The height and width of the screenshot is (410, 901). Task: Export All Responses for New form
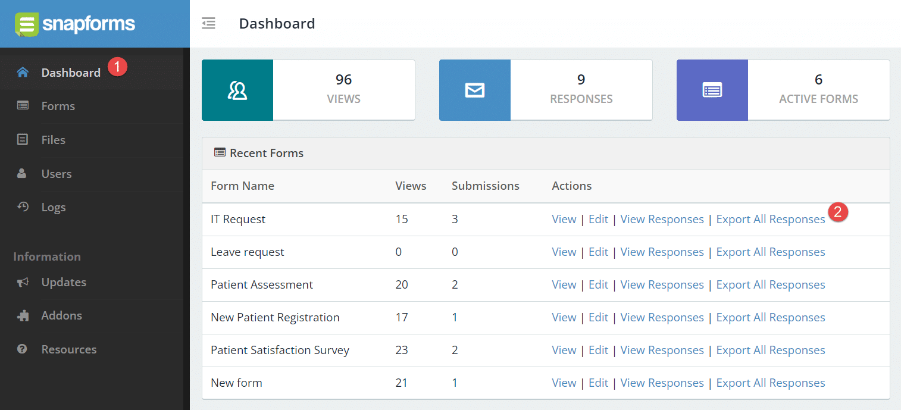click(x=771, y=383)
